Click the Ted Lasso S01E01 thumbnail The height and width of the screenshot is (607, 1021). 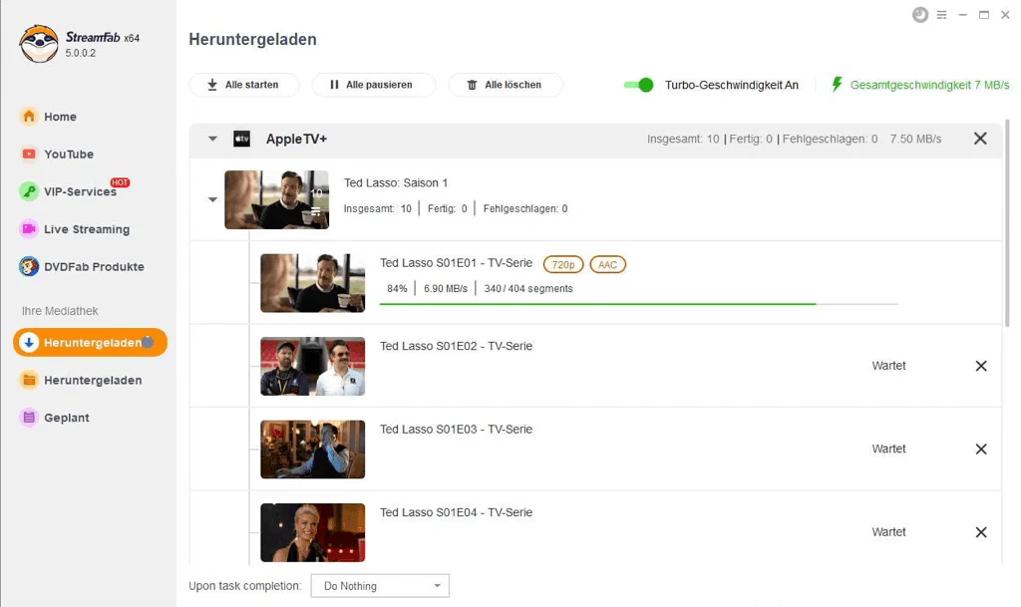pos(312,283)
